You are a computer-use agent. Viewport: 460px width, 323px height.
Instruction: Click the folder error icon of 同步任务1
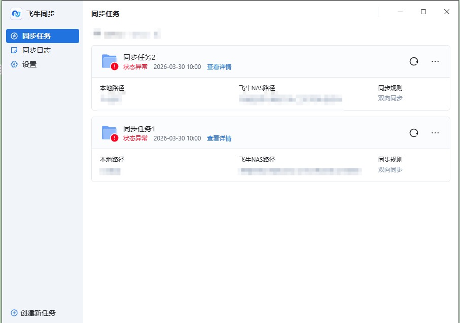[110, 133]
